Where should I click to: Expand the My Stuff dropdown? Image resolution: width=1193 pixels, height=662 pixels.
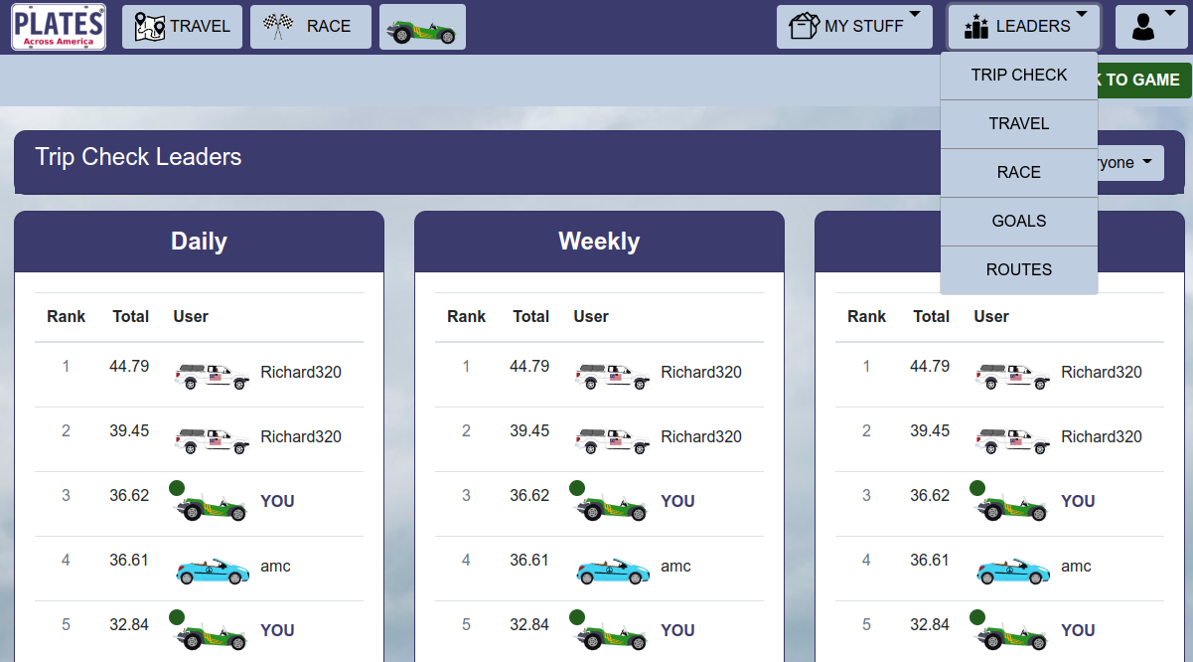(854, 27)
